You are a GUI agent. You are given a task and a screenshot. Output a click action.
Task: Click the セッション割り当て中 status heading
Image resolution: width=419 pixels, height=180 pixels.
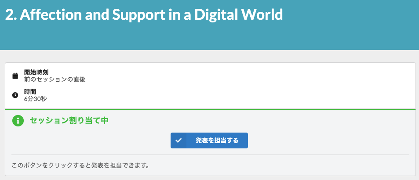pyautogui.click(x=69, y=121)
